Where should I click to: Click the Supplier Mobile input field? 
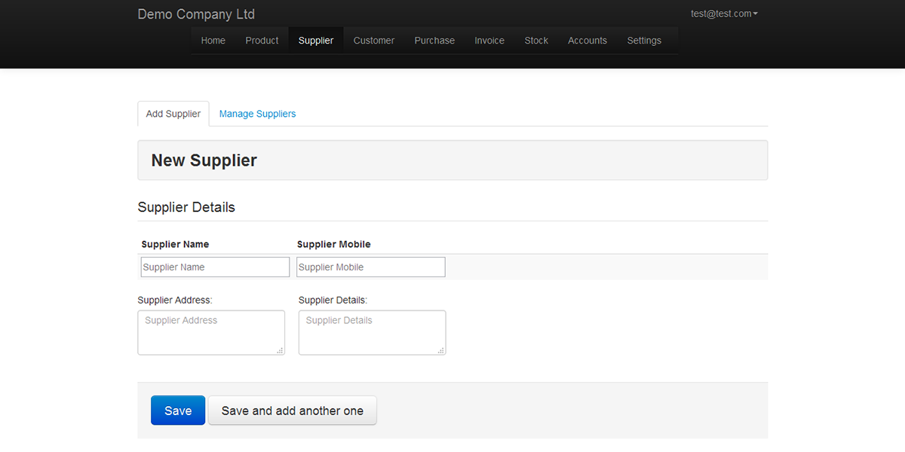pyautogui.click(x=370, y=267)
